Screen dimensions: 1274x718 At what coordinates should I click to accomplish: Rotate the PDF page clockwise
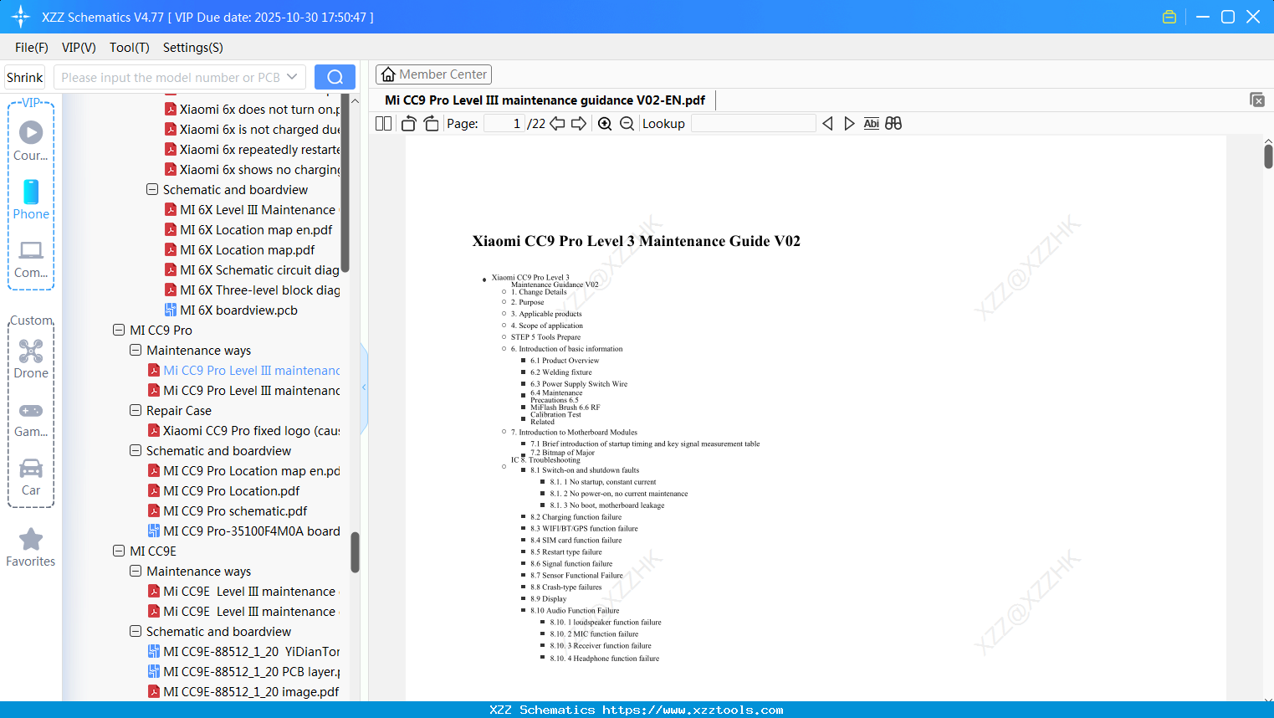point(430,123)
